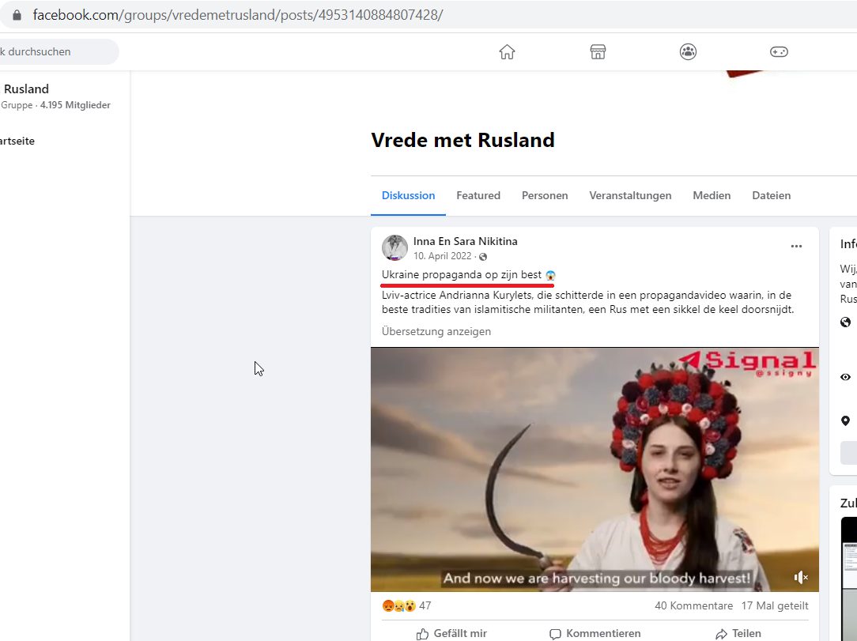Click the Vrede met Rusland group title

(x=462, y=141)
